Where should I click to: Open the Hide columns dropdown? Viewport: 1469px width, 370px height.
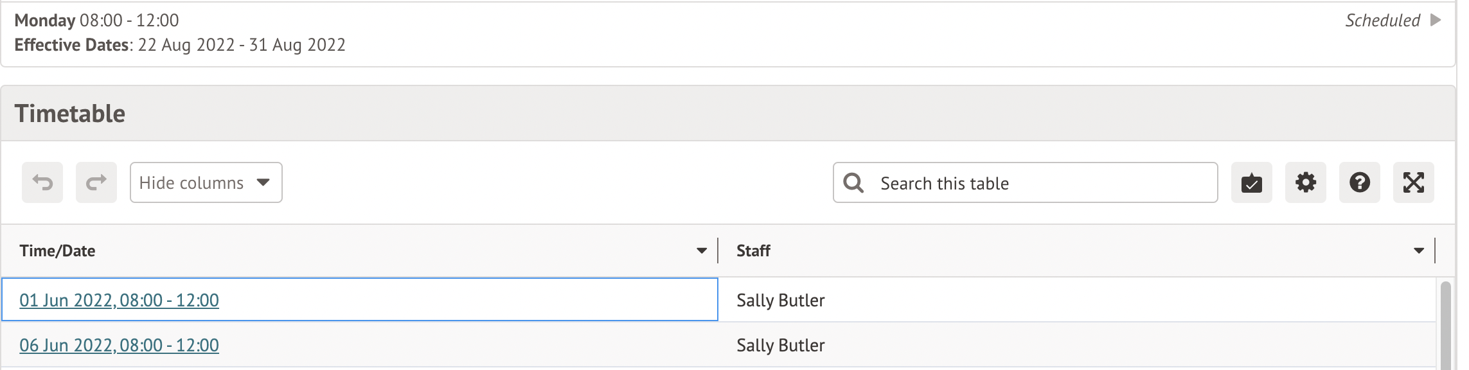tap(206, 183)
